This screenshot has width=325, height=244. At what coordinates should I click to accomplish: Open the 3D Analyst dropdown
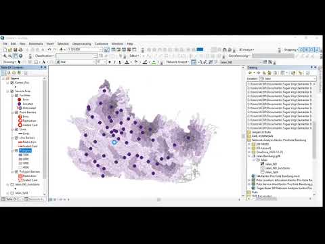pyautogui.click(x=246, y=49)
